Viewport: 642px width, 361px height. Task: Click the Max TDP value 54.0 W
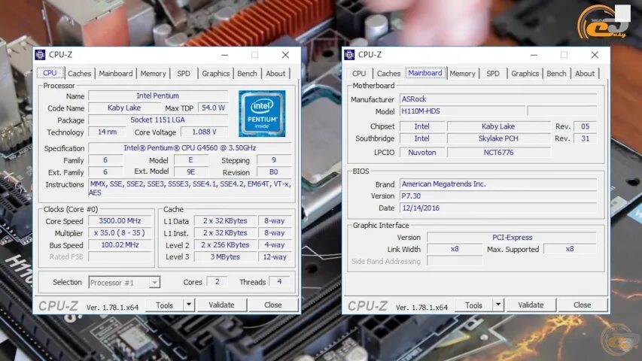point(213,108)
